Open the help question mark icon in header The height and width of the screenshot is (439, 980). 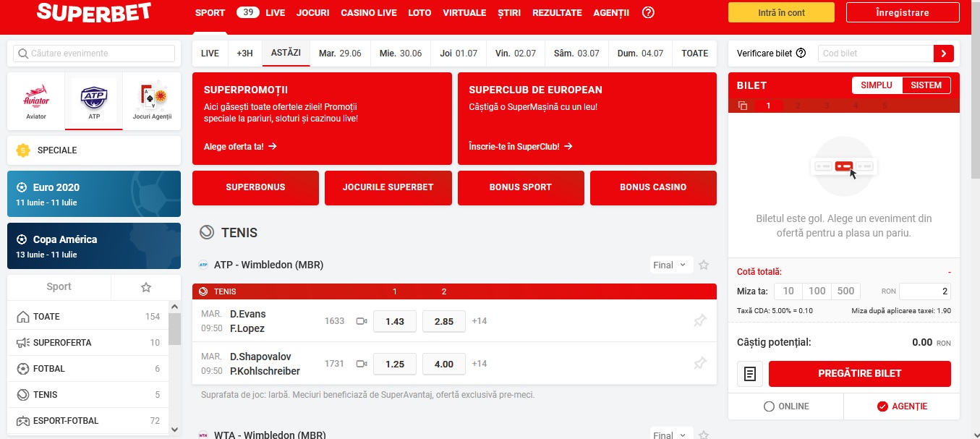coord(648,12)
